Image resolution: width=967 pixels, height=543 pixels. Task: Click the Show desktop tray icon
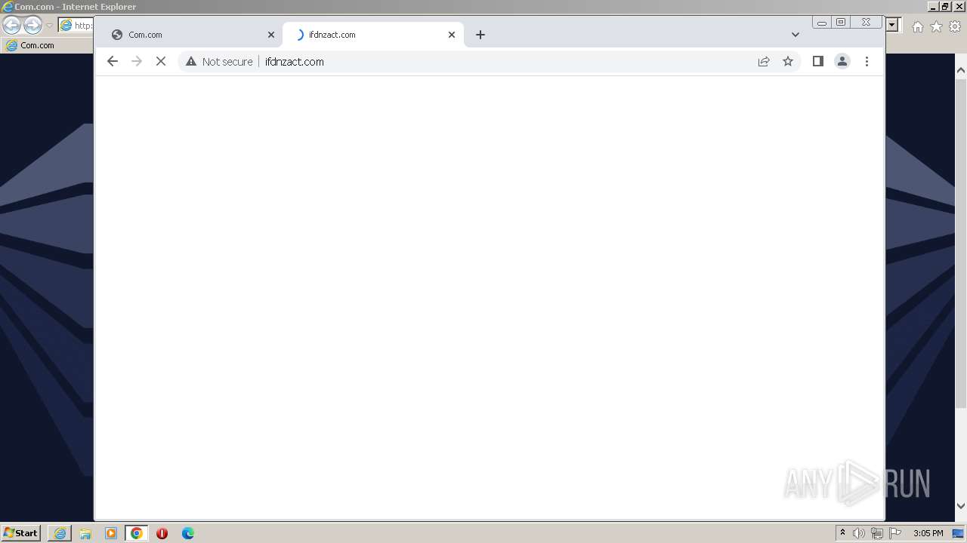(958, 533)
